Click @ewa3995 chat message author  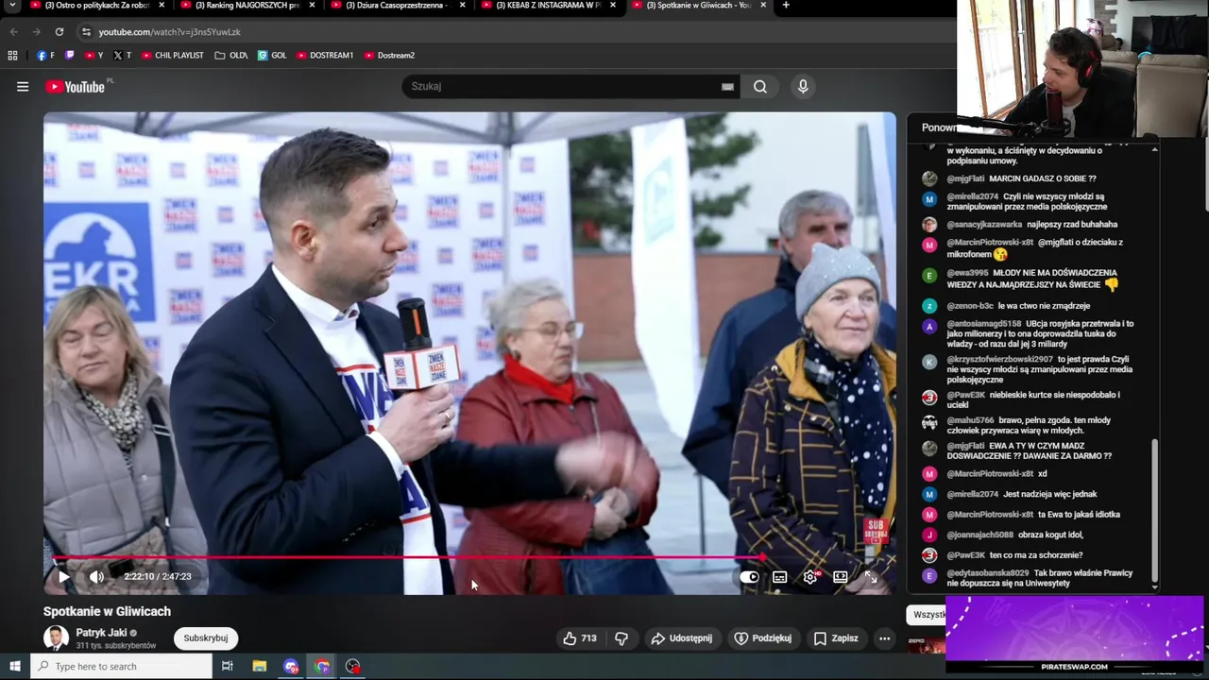coord(967,273)
